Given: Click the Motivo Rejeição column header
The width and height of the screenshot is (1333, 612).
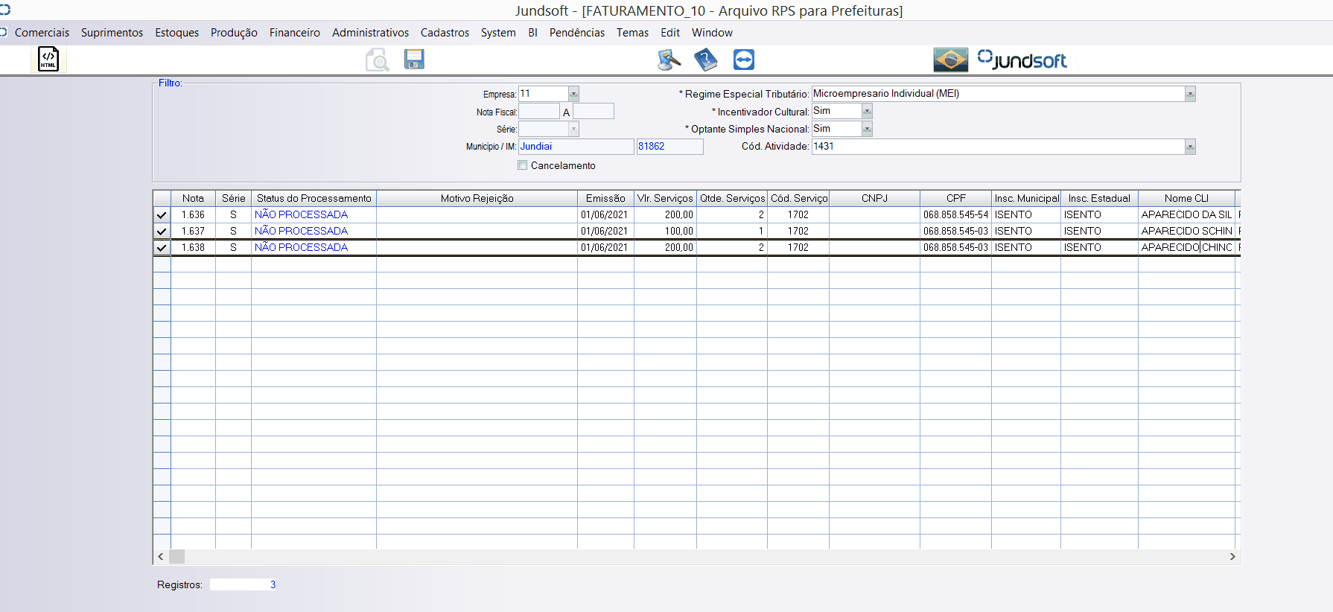Looking at the screenshot, I should [x=477, y=198].
